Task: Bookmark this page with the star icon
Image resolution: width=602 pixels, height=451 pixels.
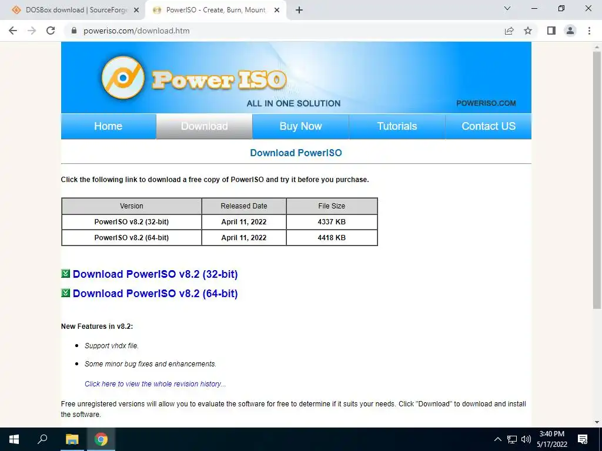Action: click(x=528, y=31)
